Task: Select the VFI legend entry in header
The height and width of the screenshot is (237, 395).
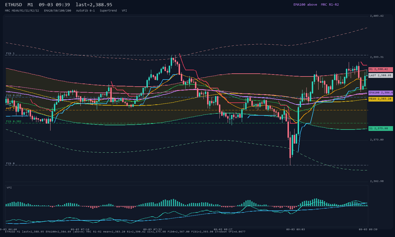Action: pos(124,10)
